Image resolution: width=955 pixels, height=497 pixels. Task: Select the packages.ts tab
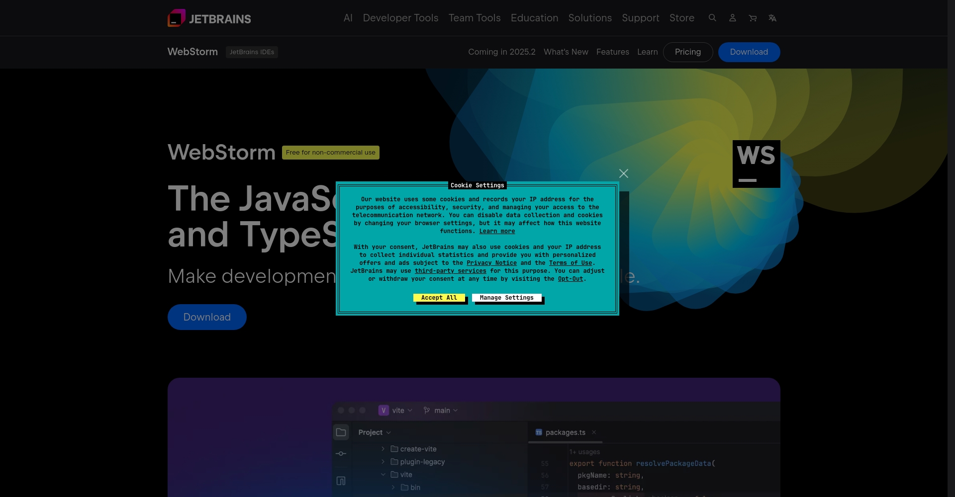point(565,432)
